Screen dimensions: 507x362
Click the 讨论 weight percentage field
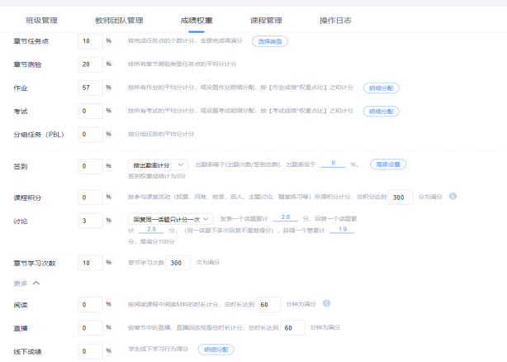(x=89, y=220)
